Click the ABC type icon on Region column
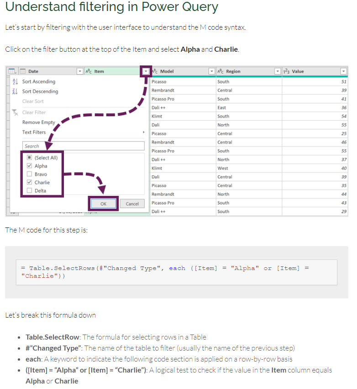 pyautogui.click(x=220, y=71)
